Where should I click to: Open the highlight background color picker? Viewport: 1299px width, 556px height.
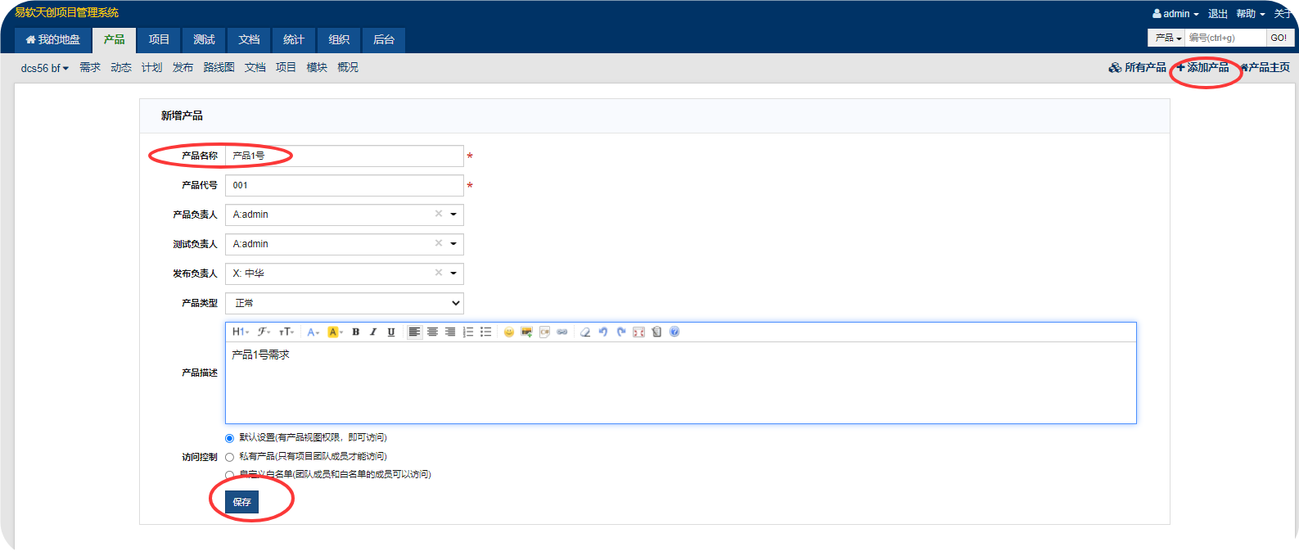point(335,332)
